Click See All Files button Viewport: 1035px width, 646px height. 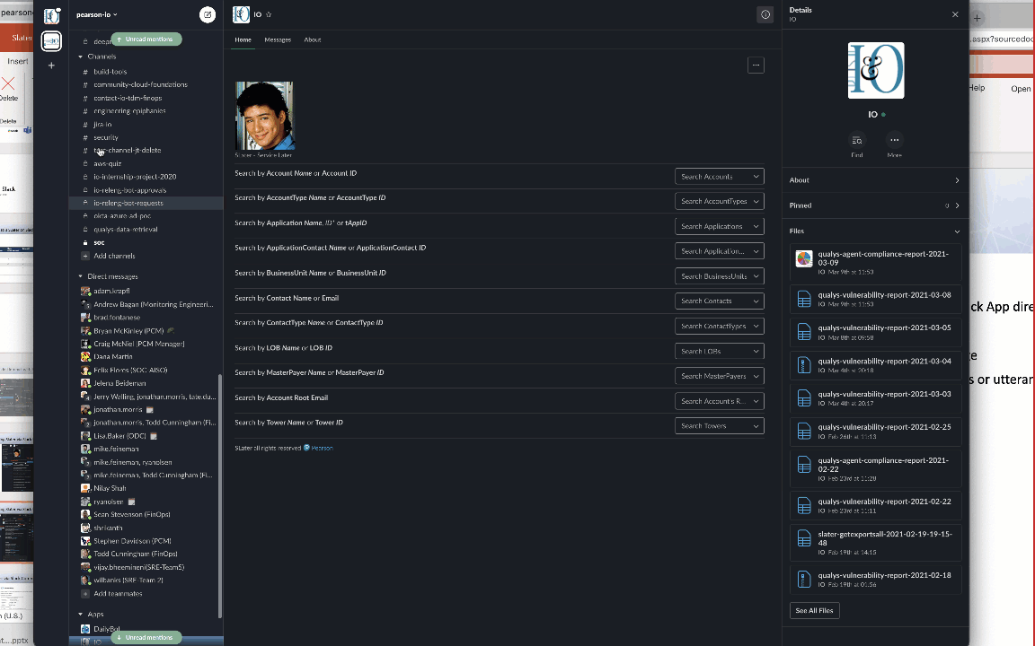coord(815,610)
